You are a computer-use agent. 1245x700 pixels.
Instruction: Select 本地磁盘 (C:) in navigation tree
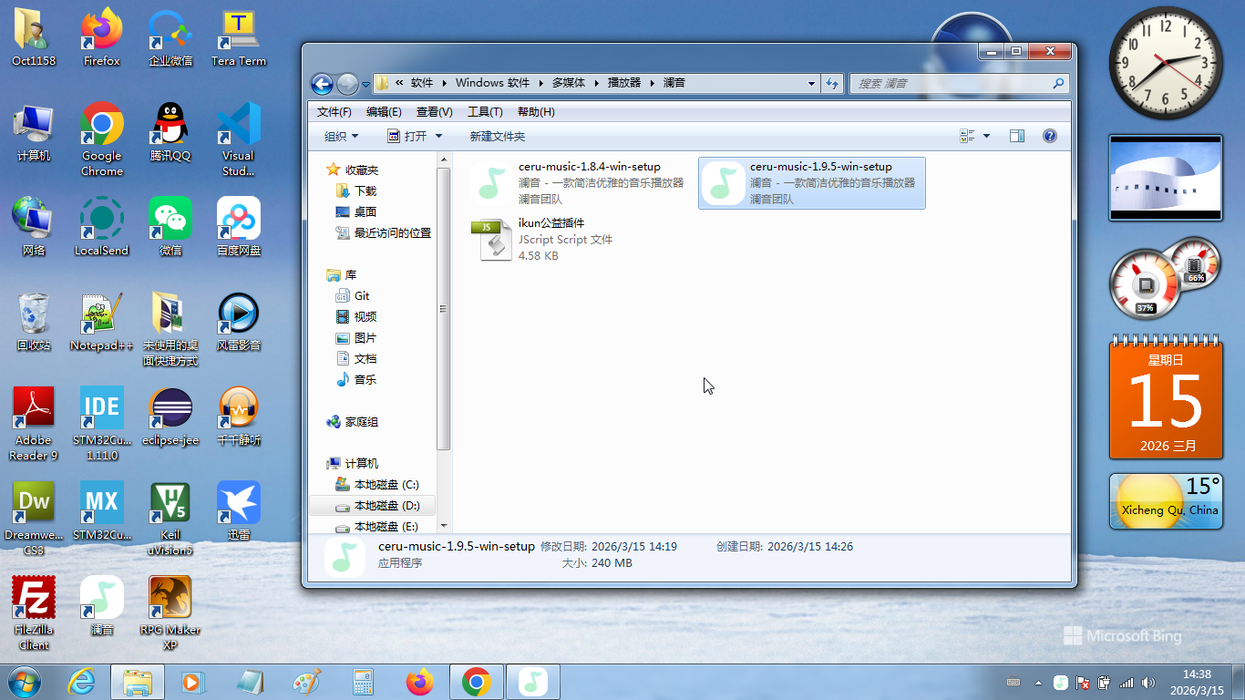click(x=386, y=484)
